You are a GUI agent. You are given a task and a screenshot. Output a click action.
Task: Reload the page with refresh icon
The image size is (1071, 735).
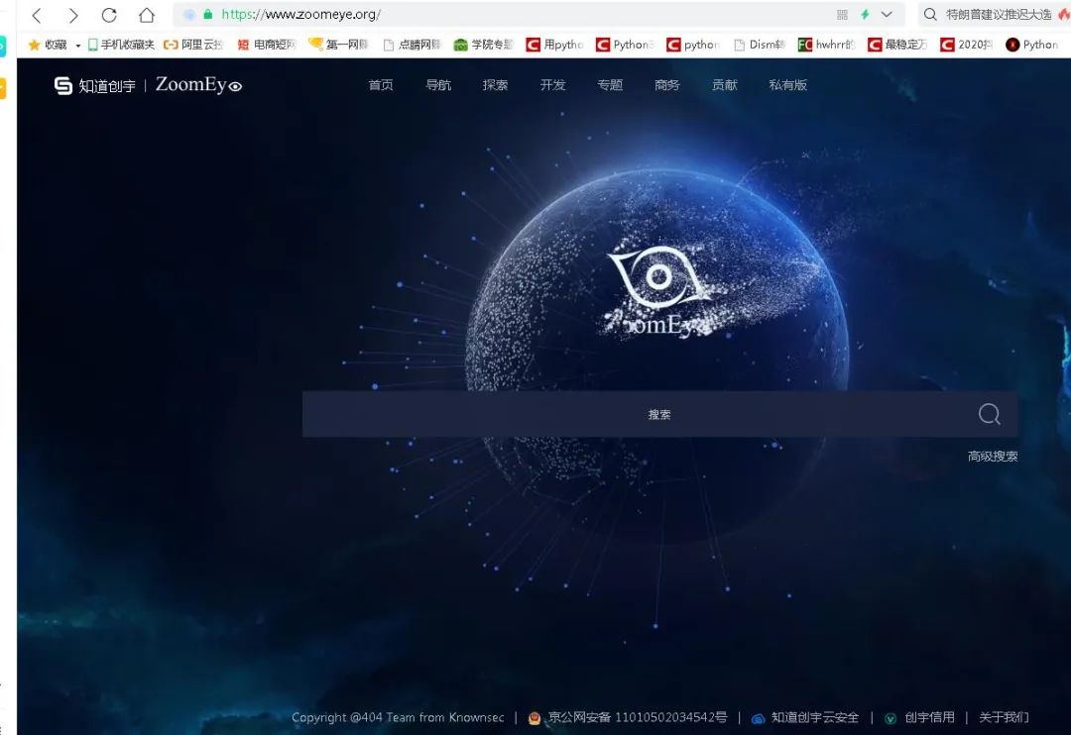pos(109,14)
